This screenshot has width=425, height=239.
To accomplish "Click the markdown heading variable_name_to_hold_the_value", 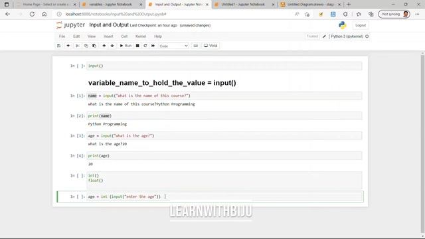I will pos(162,82).
